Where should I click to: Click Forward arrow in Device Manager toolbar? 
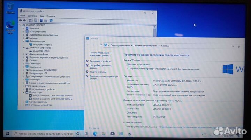(x=24, y=20)
